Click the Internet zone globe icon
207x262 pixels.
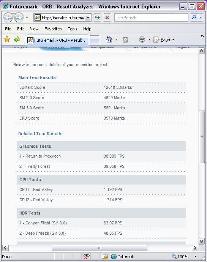click(114, 256)
